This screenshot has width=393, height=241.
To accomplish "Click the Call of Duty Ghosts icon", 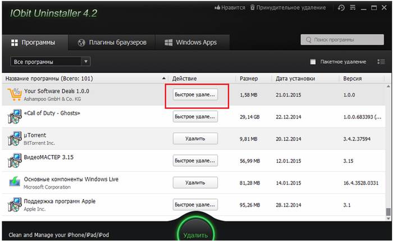I will (13, 116).
